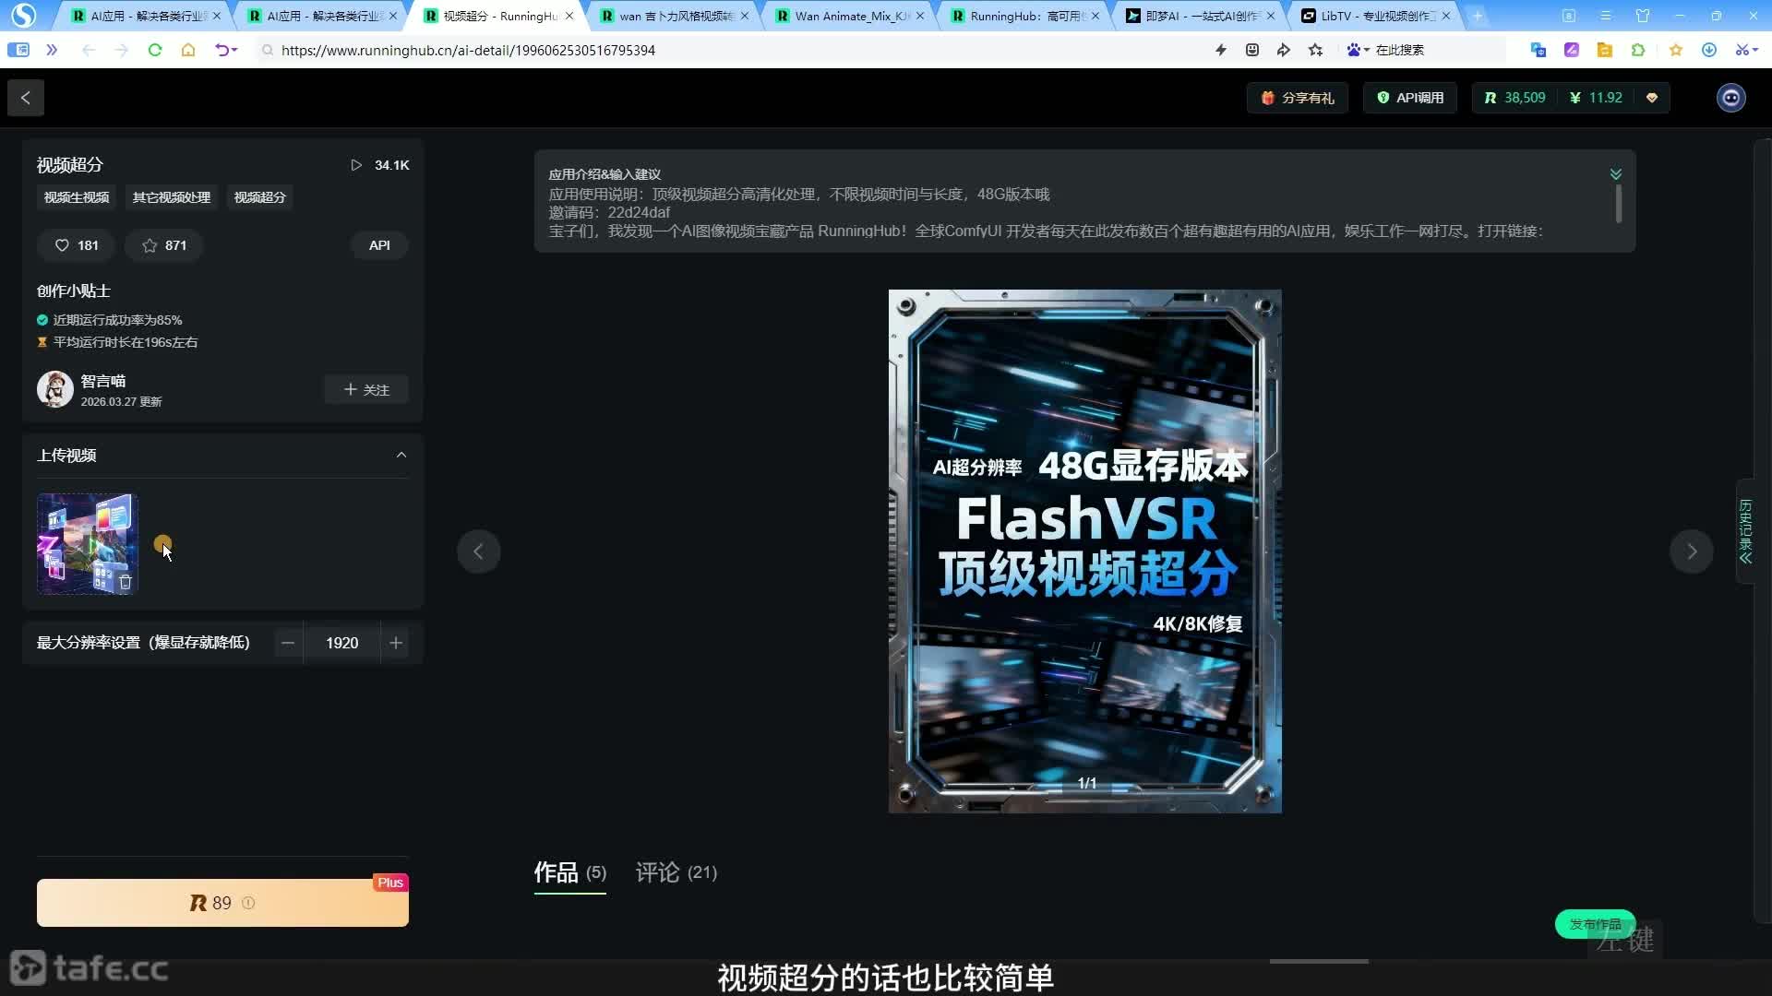Go to previous preview image
1772x996 pixels.
click(478, 551)
